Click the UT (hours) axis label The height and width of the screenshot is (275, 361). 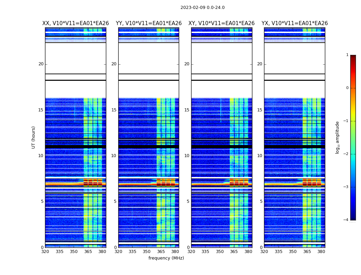34,137
